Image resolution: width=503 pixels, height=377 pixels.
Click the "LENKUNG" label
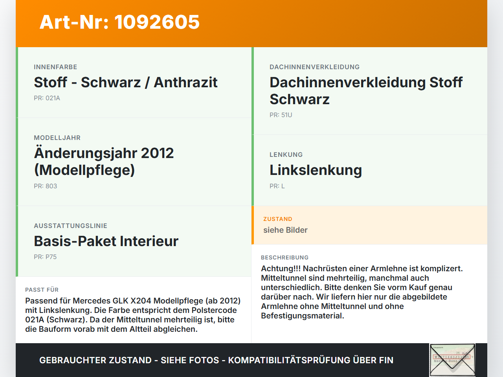pos(286,154)
